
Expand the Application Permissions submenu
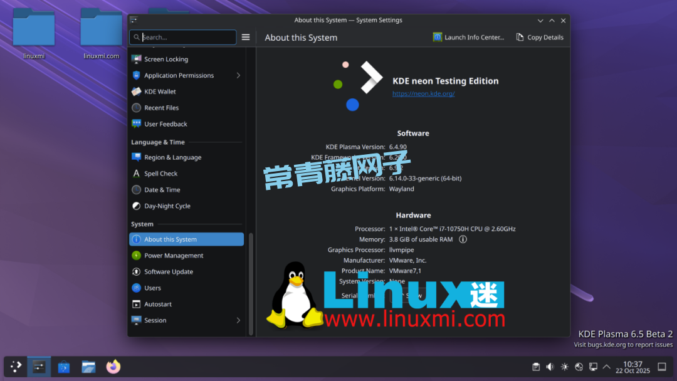click(x=238, y=75)
